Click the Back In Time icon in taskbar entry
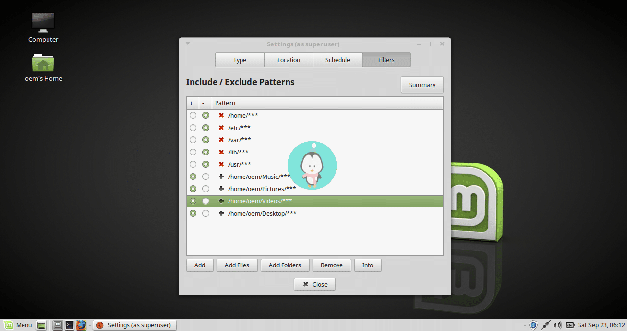Viewport: 627px width, 331px height. (101, 325)
